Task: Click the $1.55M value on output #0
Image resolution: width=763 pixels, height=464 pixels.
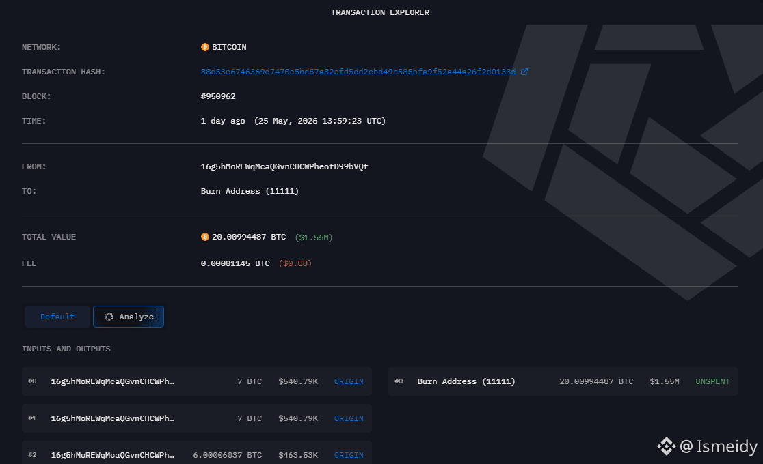Action: 665,382
